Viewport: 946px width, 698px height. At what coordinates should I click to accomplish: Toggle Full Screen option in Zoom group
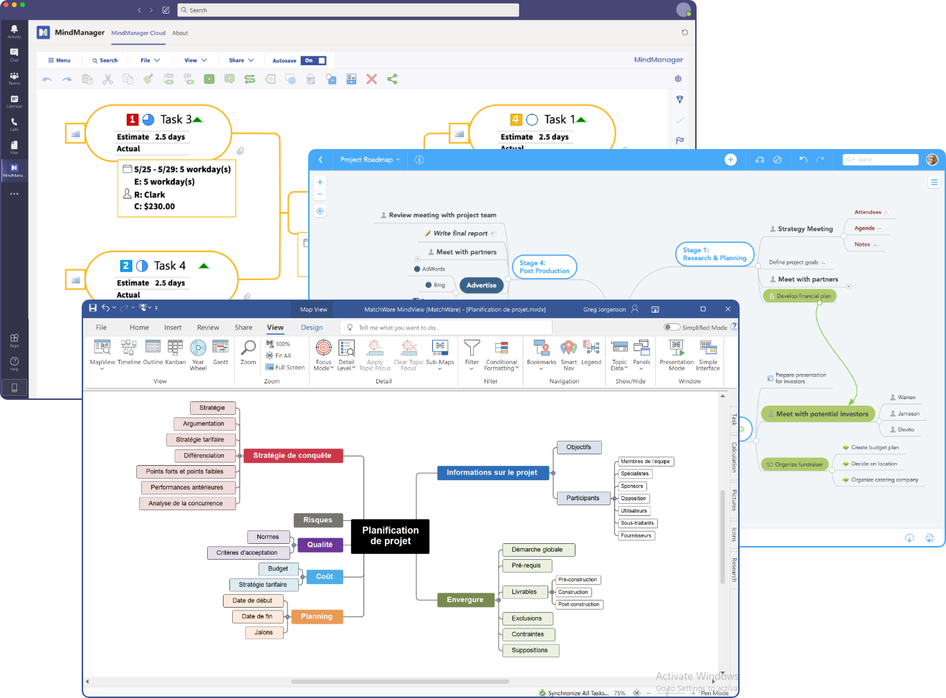[x=285, y=367]
